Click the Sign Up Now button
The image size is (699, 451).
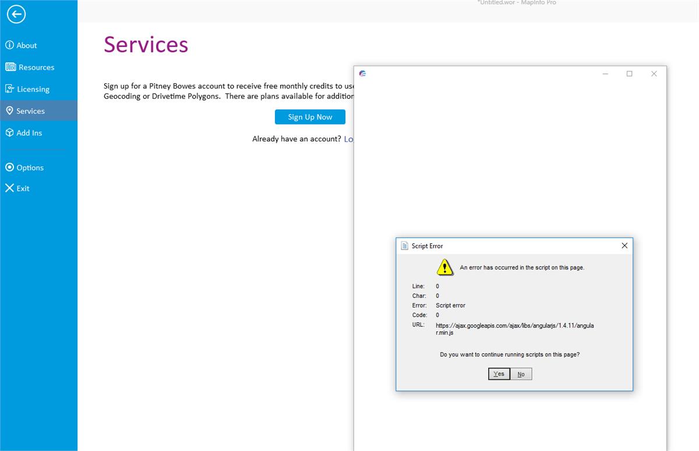(310, 117)
